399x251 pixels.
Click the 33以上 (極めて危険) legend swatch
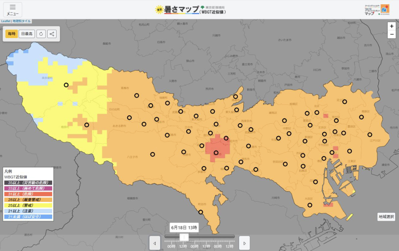[x=28, y=188]
